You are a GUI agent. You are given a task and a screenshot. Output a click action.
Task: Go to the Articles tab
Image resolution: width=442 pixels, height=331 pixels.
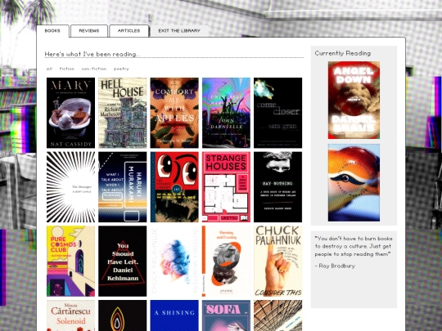(129, 31)
